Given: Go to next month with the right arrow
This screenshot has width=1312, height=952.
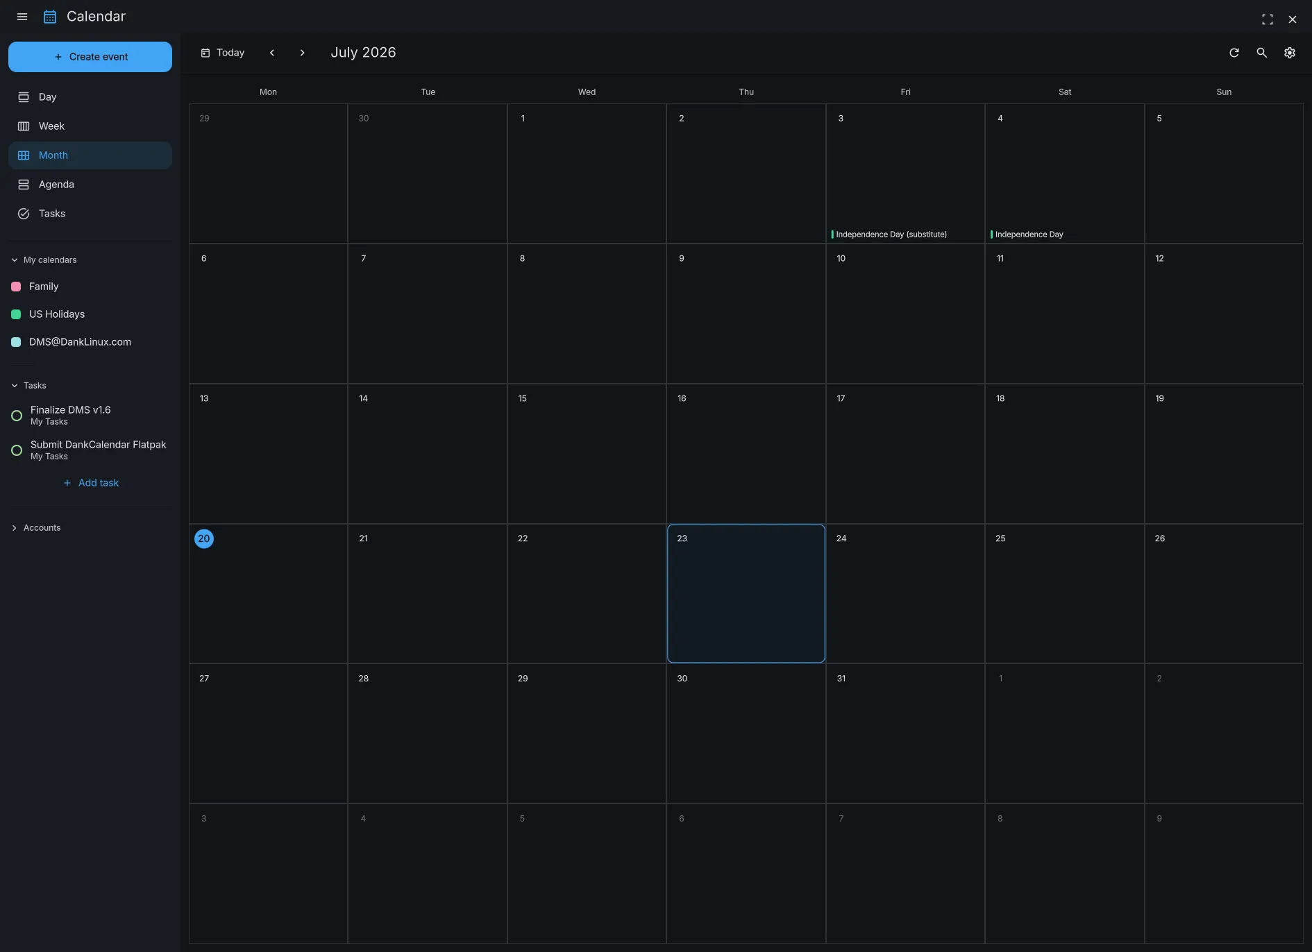Looking at the screenshot, I should pos(302,53).
